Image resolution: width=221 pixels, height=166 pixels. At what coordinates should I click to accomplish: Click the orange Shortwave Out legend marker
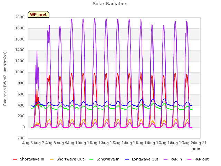[51, 160]
